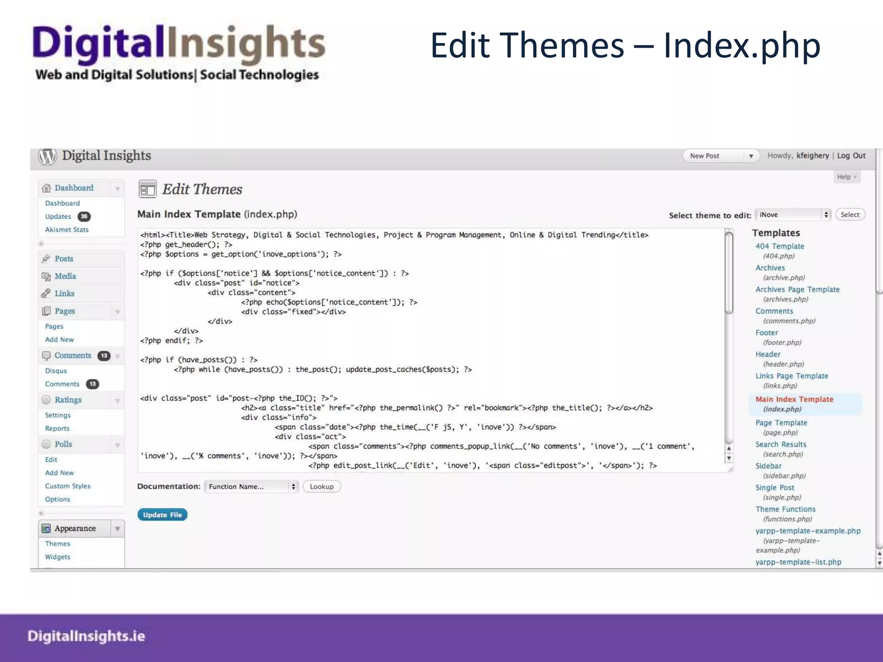Open the Comments template file
Viewport: 883px width, 662px height.
774,311
